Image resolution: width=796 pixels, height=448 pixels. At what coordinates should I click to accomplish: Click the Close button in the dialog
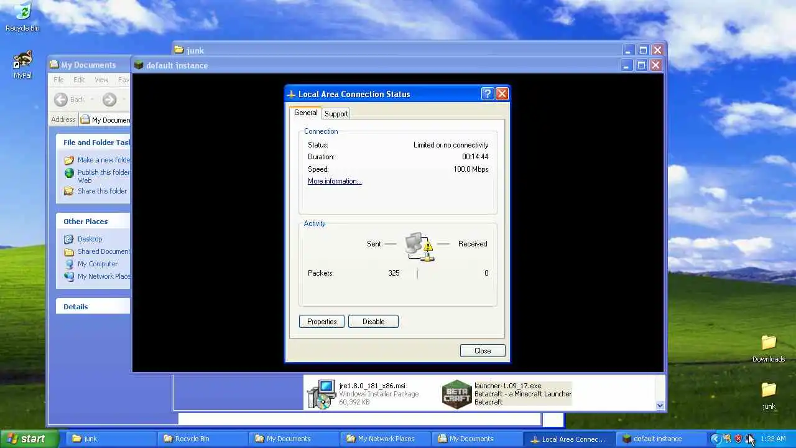tap(483, 351)
